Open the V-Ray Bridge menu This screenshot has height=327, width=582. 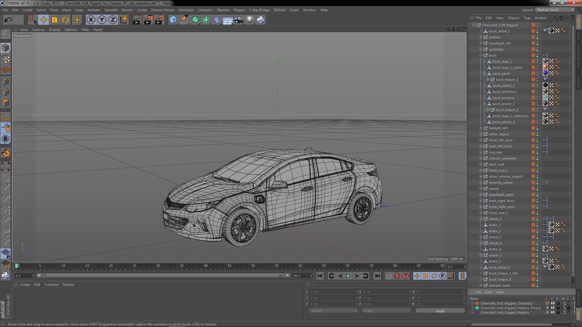pyautogui.click(x=259, y=10)
